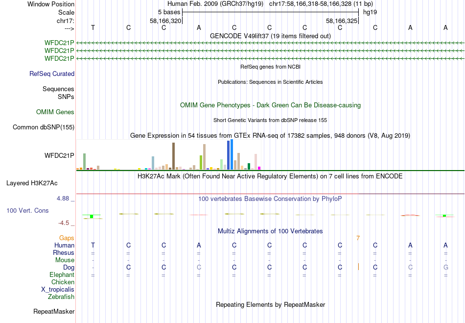Viewport: 465px width, 323px height.
Task: Click the RefSeq genes from NCBI title
Action: tap(270, 67)
